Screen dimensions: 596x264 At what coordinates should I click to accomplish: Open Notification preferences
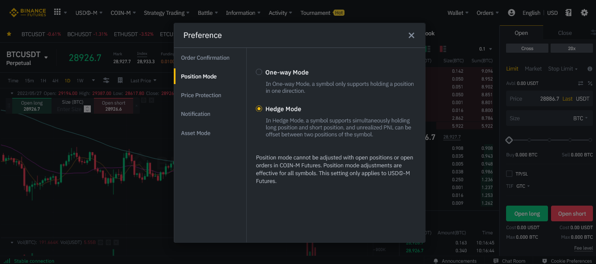click(196, 114)
